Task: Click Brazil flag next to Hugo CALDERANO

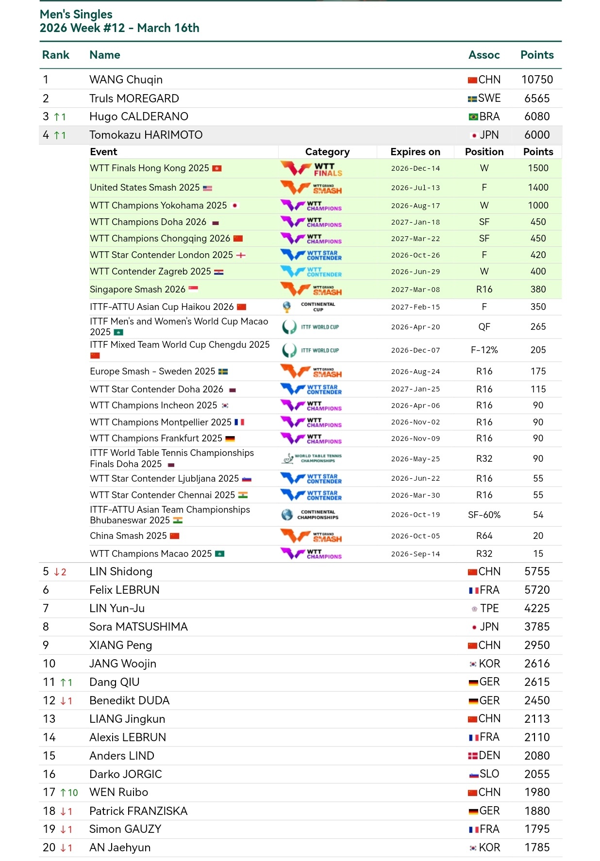Action: 473,117
